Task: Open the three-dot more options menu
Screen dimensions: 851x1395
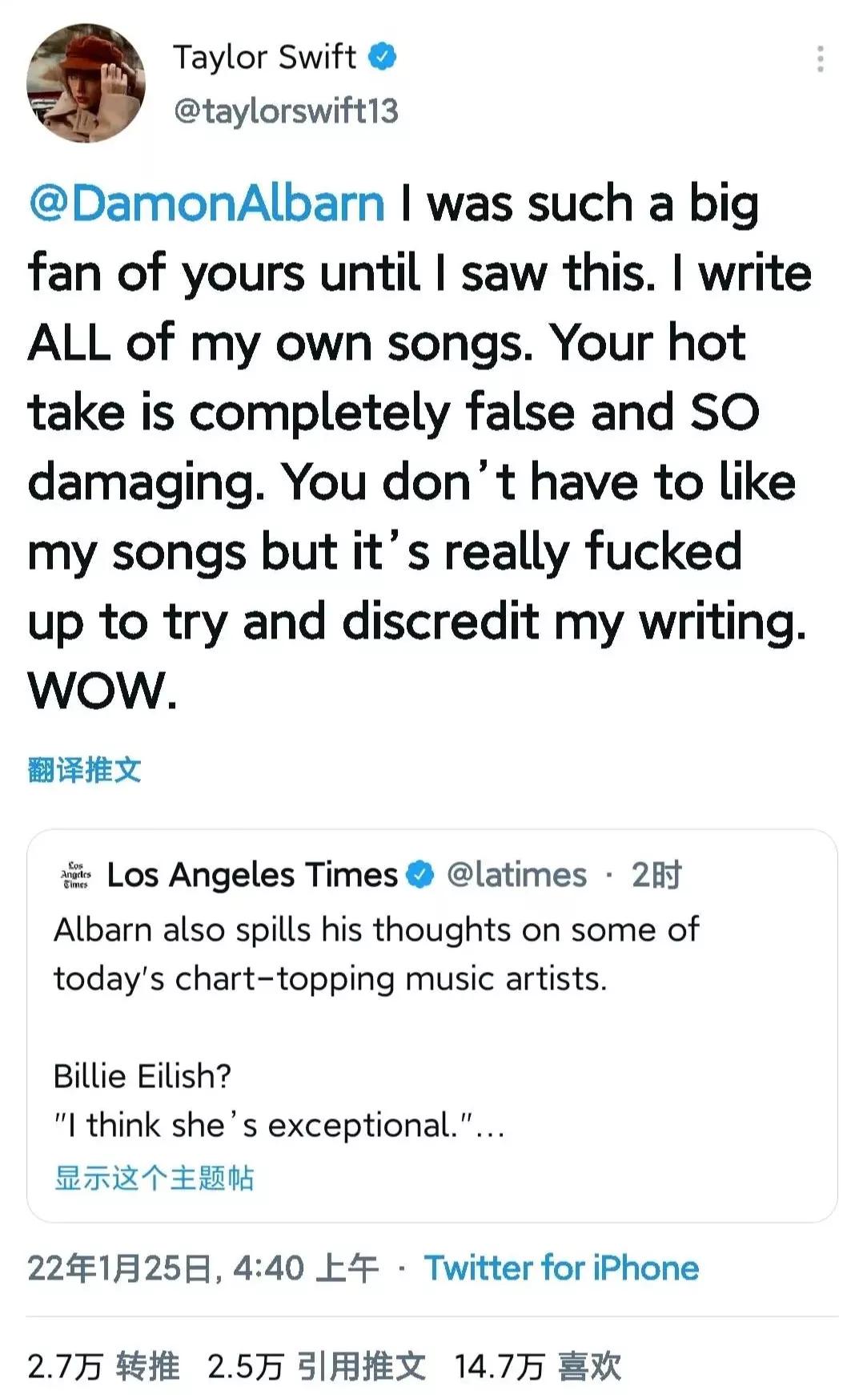Action: 820,59
